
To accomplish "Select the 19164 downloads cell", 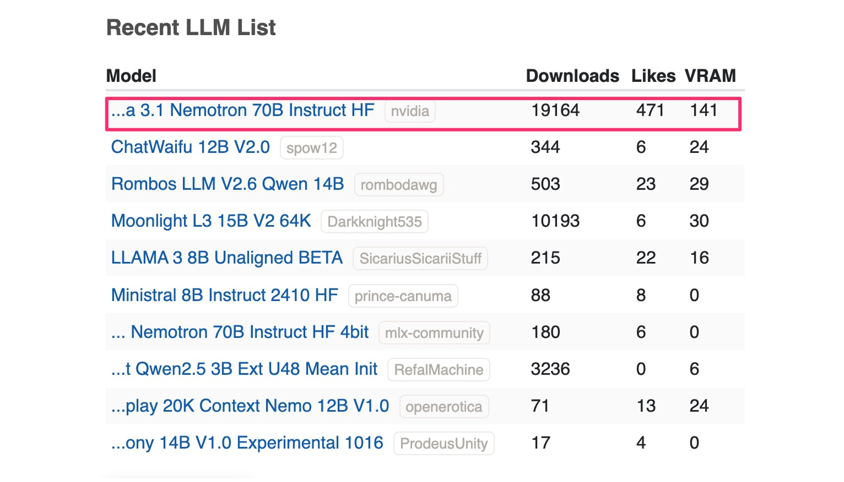I will (555, 110).
